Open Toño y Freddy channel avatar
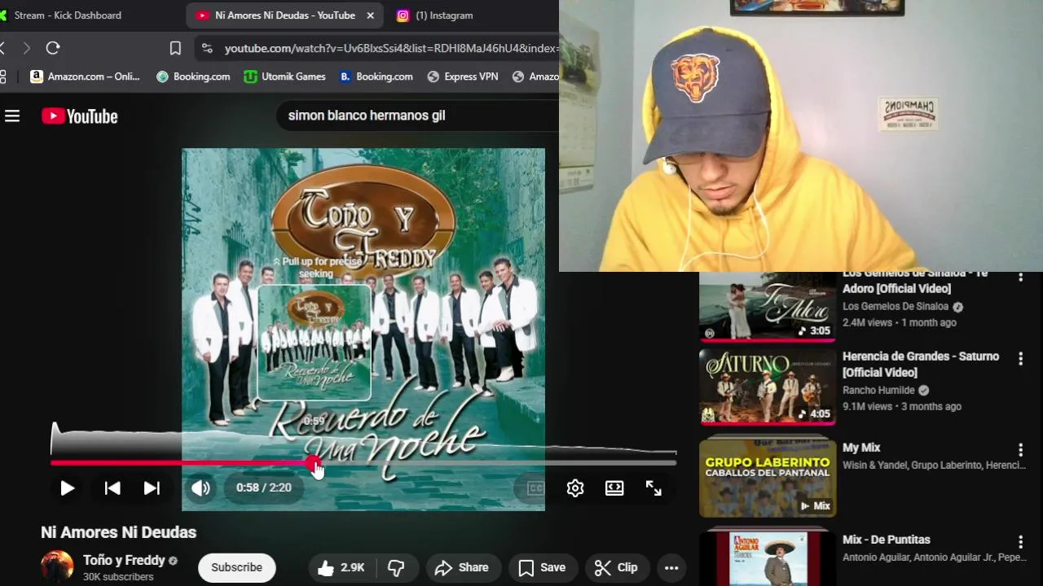Image resolution: width=1043 pixels, height=586 pixels. coord(57,566)
